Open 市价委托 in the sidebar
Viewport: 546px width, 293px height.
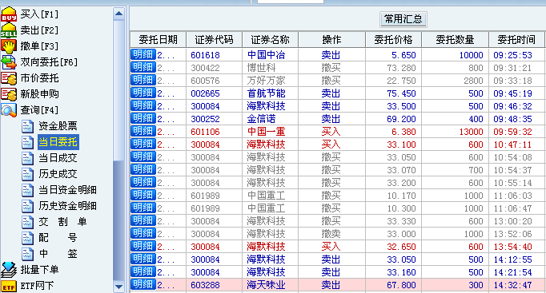click(39, 78)
